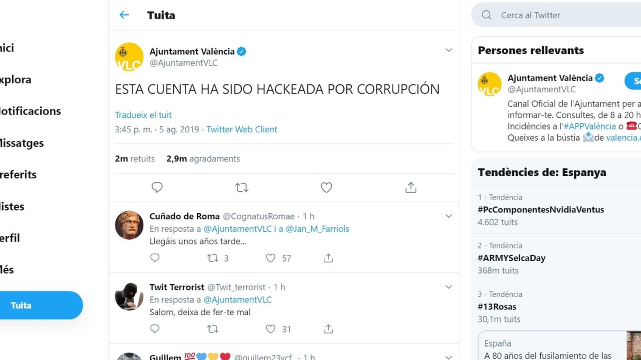Click the verified badge beside Ajuntament València
Image resolution: width=641 pixels, height=360 pixels.
pyautogui.click(x=241, y=51)
